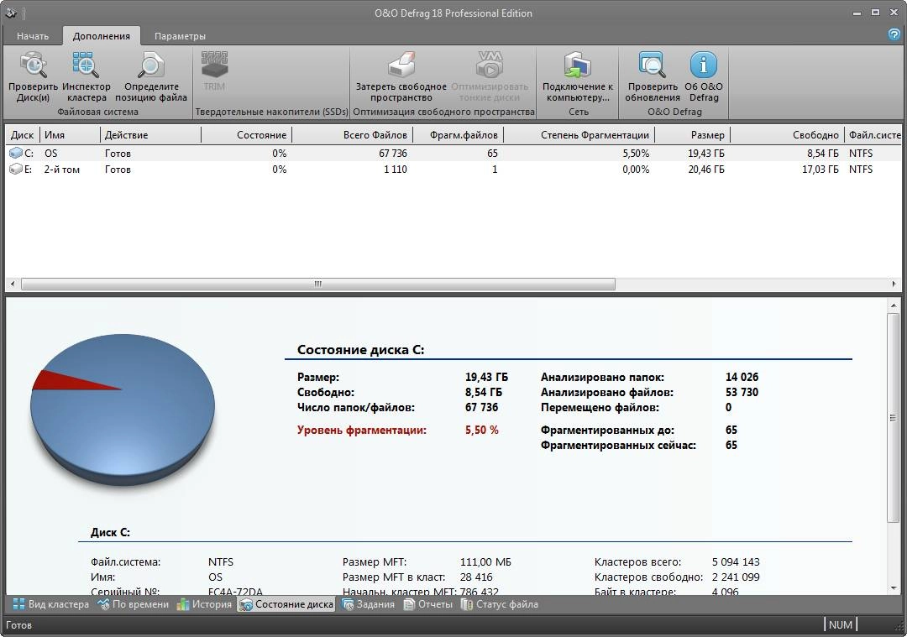Sort by Действие column header
Screen dimensions: 907x637
point(150,134)
